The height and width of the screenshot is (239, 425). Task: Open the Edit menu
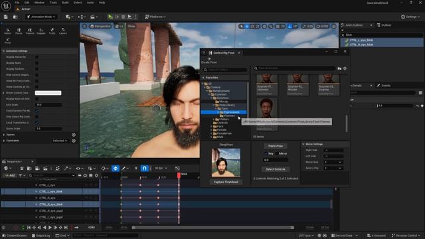point(27,3)
